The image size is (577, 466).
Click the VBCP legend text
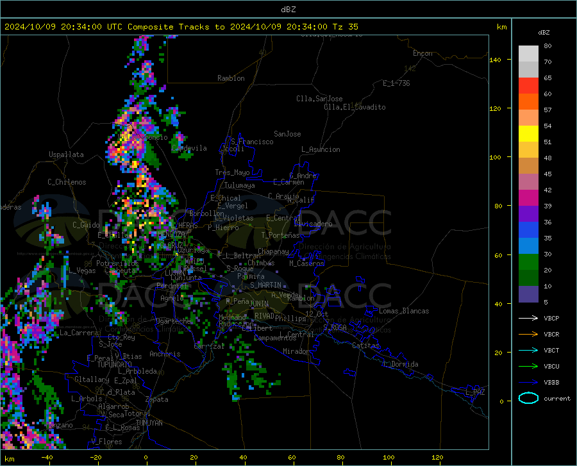551,318
